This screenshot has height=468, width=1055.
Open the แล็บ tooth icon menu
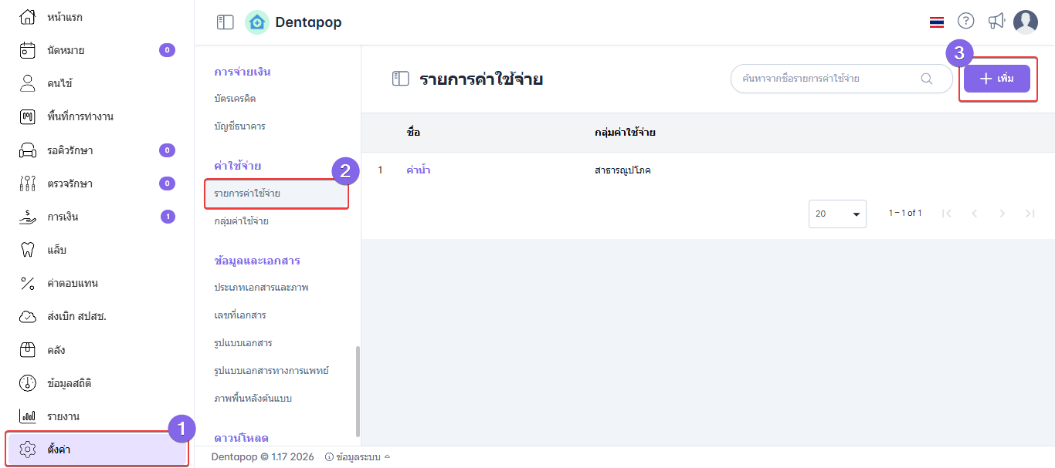(x=28, y=250)
